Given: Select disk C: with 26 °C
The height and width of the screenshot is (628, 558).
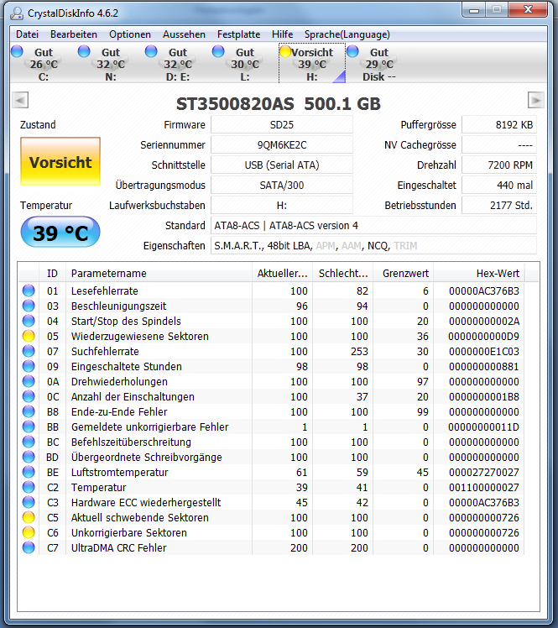Looking at the screenshot, I should click(x=44, y=64).
